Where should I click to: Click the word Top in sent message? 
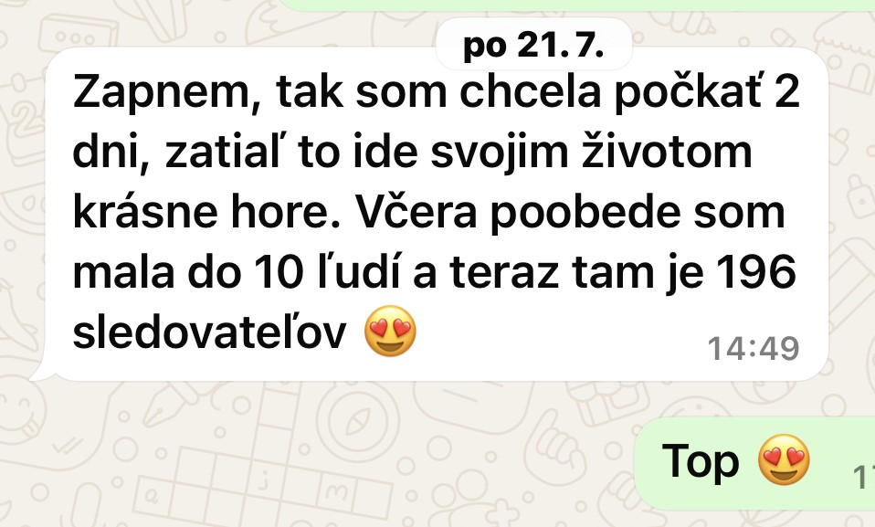[701, 460]
